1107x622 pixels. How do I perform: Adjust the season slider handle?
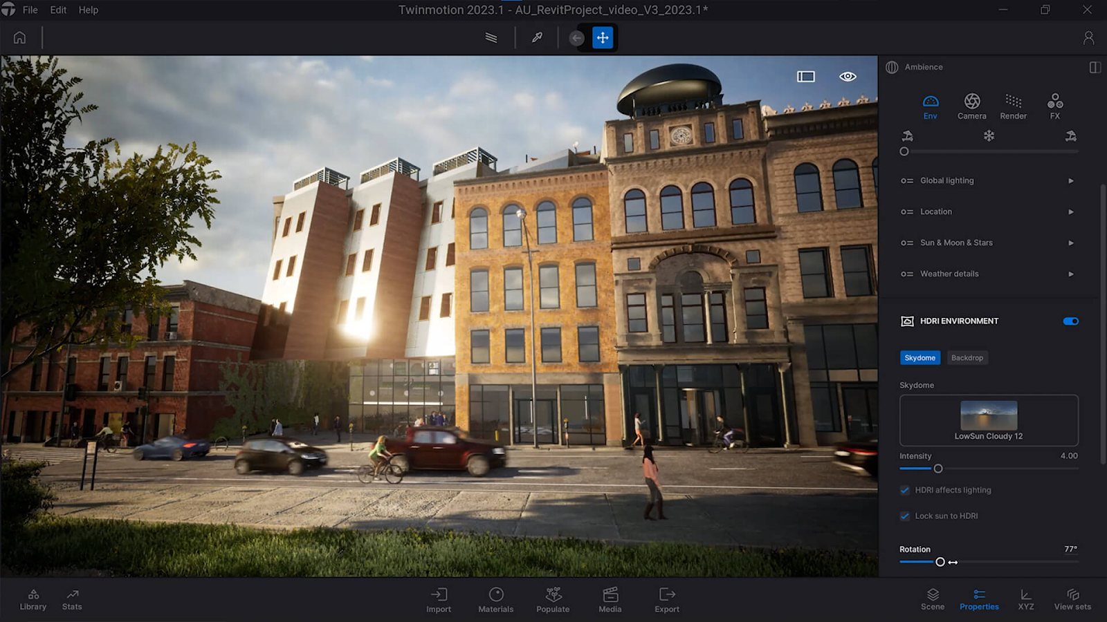(x=904, y=151)
